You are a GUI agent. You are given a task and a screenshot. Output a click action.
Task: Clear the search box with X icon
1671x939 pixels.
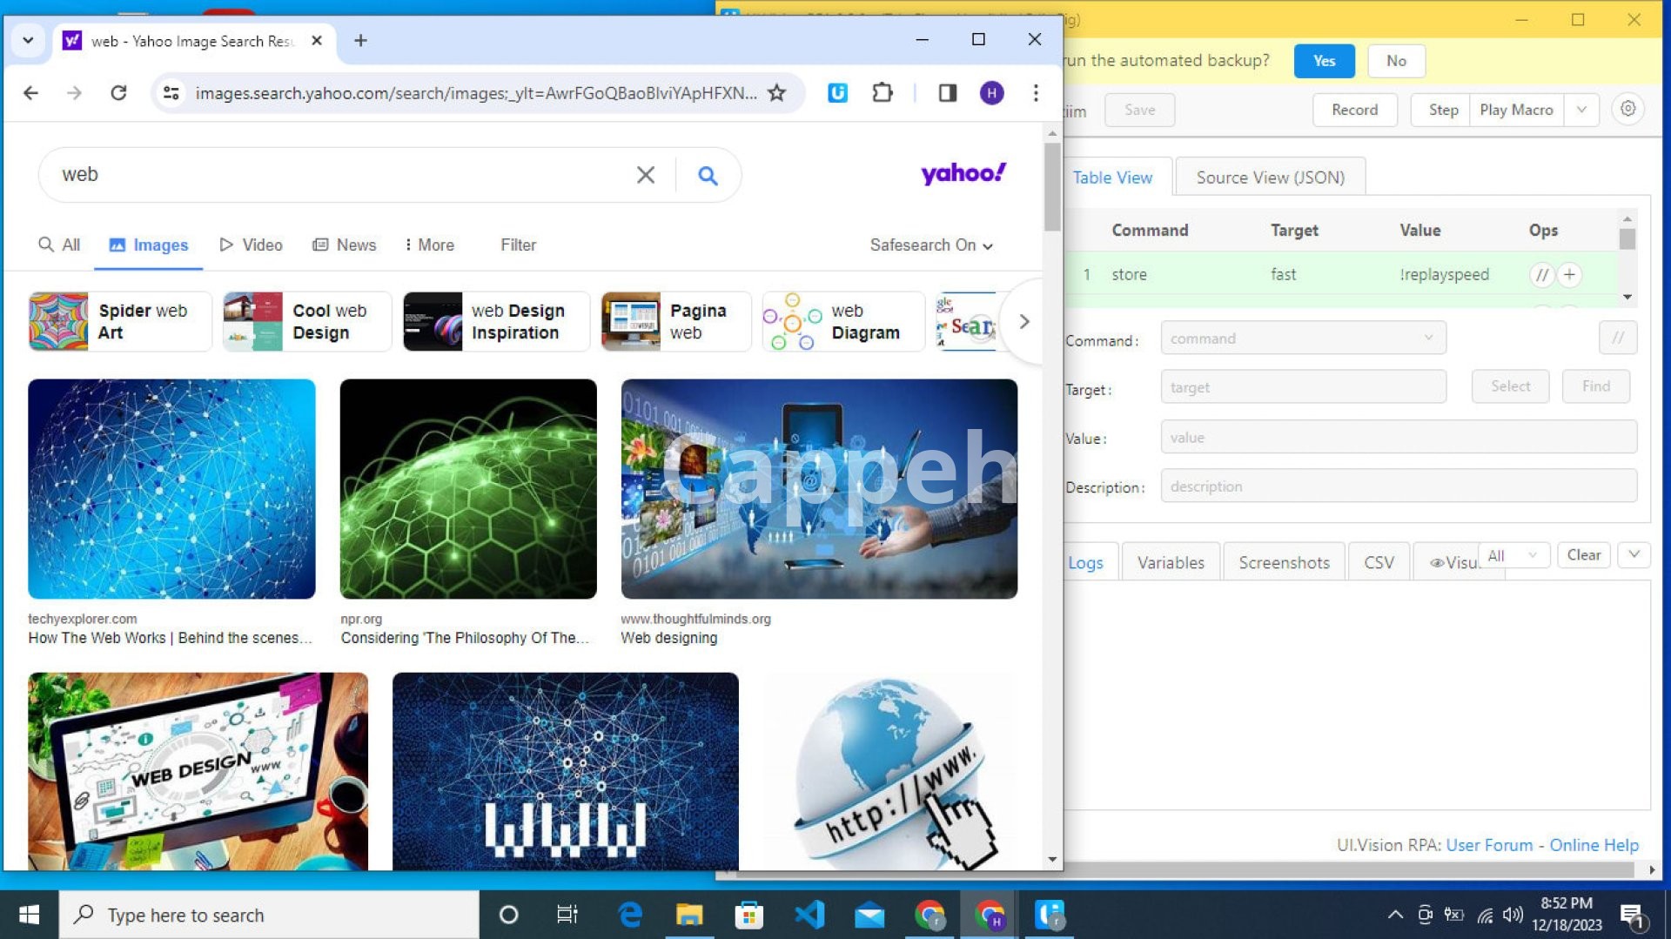click(x=645, y=176)
